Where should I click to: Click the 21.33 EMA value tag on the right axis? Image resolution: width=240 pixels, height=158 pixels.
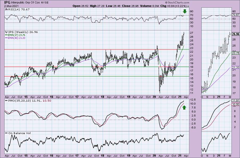pyautogui.click(x=236, y=68)
